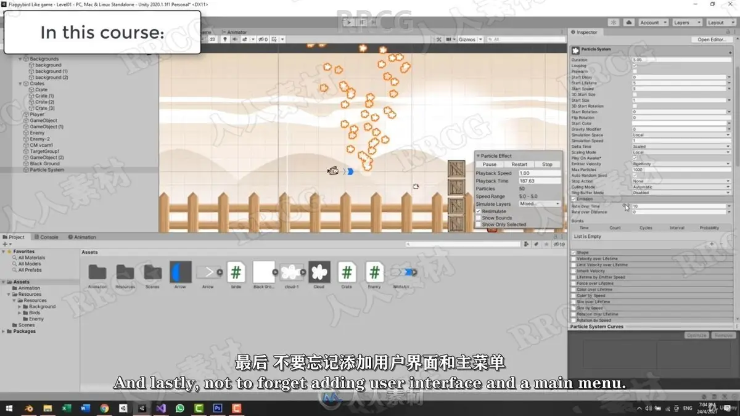Toggle scene lighting lightbulb icon

(x=224, y=39)
